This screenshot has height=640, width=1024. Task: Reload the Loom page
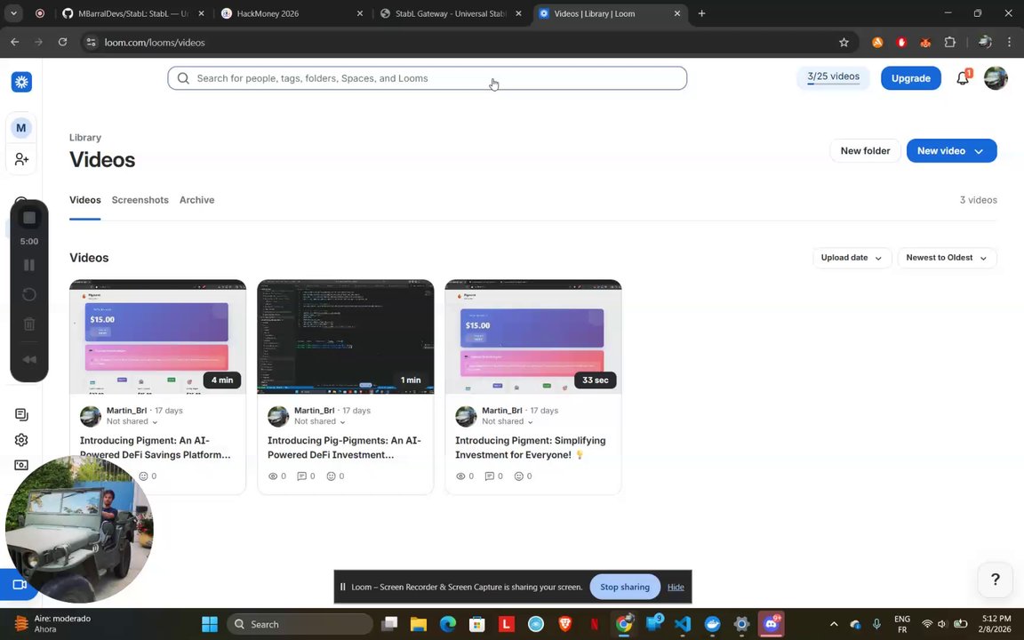tap(63, 42)
